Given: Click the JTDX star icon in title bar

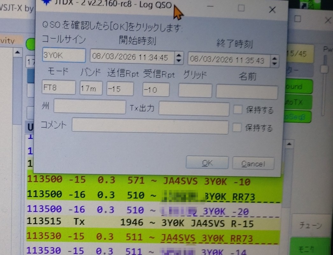Looking at the screenshot, I should pyautogui.click(x=46, y=2).
